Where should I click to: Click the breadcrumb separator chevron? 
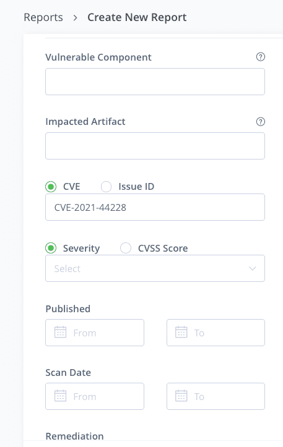[75, 18]
